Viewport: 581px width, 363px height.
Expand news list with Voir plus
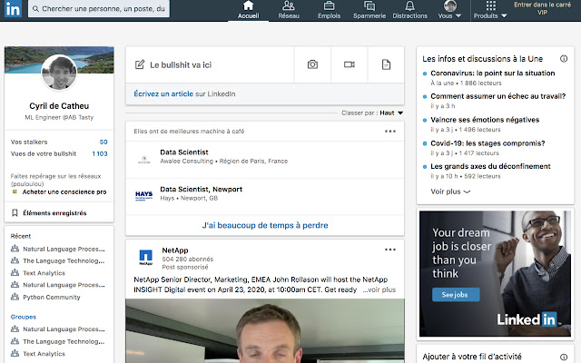[450, 191]
